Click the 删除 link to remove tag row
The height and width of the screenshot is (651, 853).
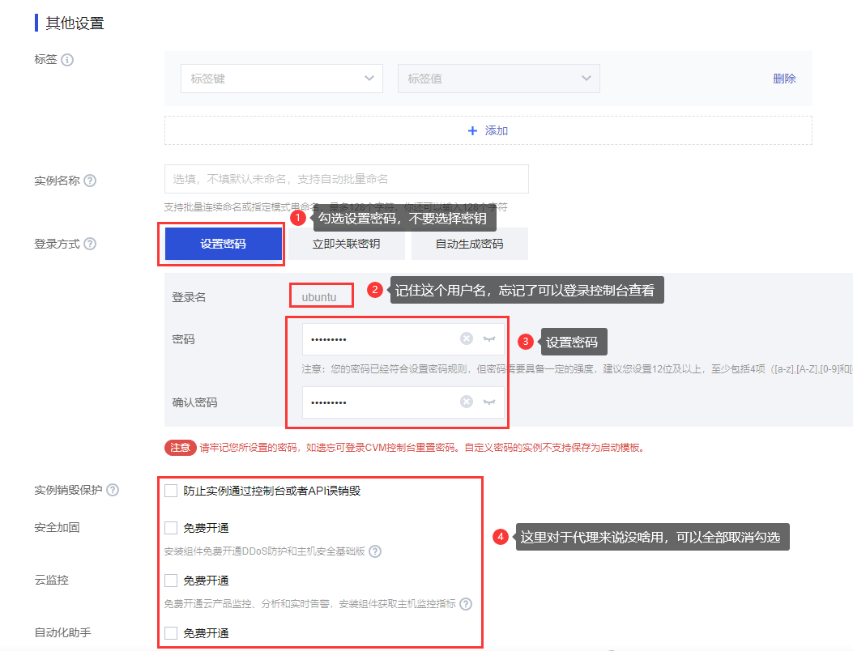783,79
